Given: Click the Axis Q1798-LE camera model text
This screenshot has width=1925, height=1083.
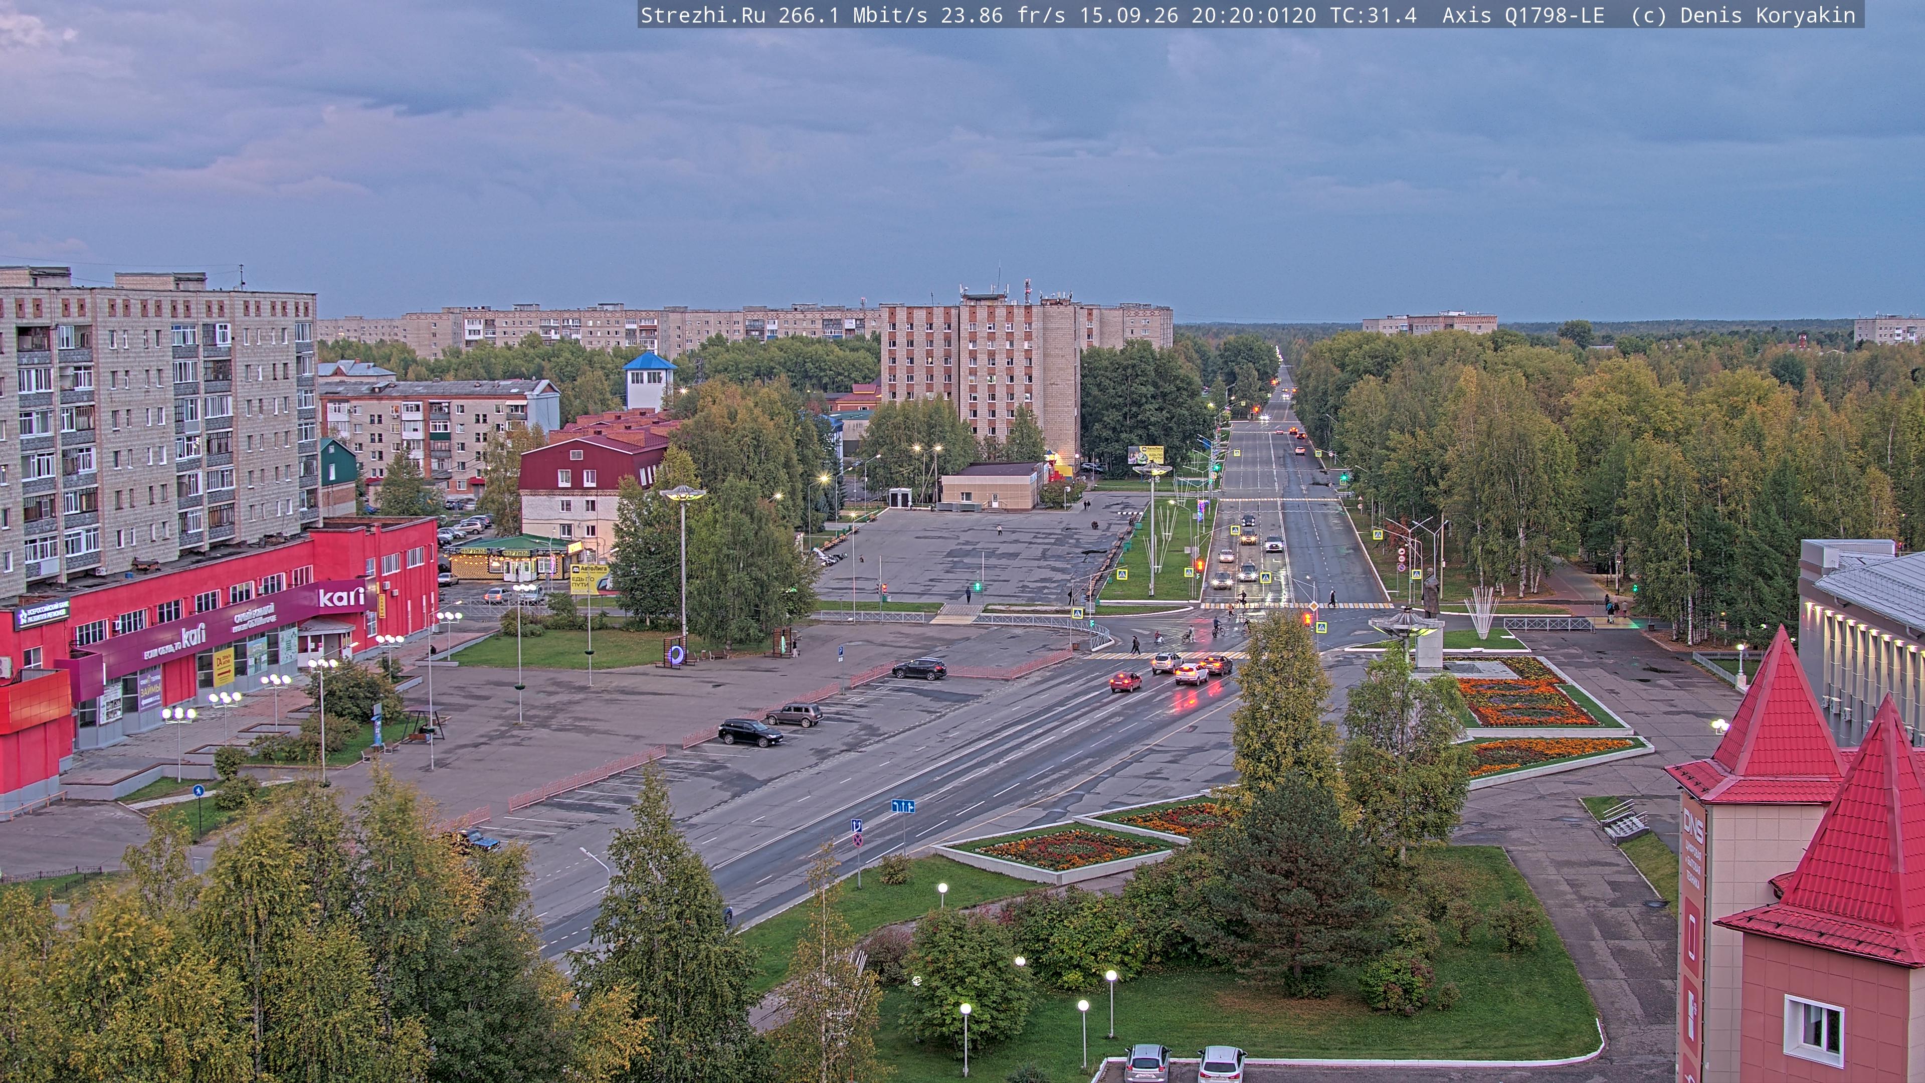Looking at the screenshot, I should point(1523,15).
